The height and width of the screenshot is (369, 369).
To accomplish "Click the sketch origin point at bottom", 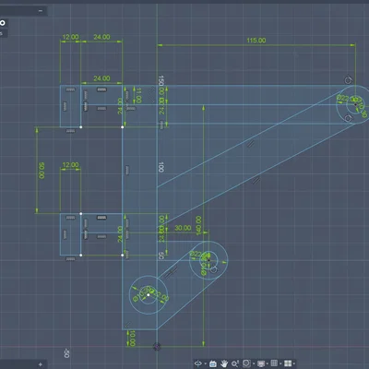I will pos(157,347).
